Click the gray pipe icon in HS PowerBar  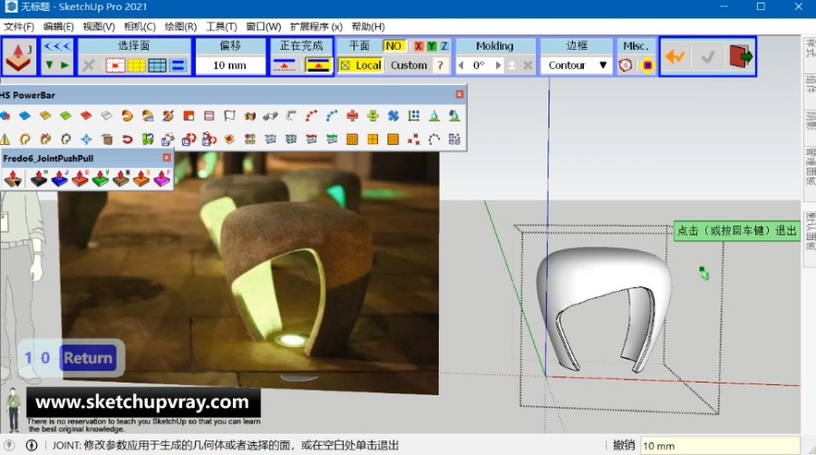coord(270,115)
